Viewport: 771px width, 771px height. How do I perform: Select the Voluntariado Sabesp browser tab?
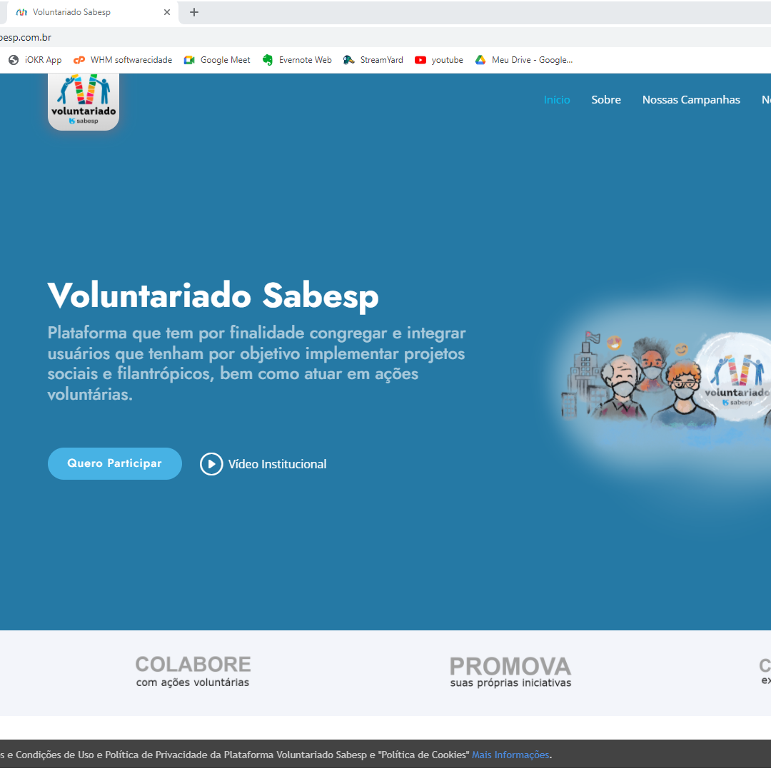click(x=91, y=12)
